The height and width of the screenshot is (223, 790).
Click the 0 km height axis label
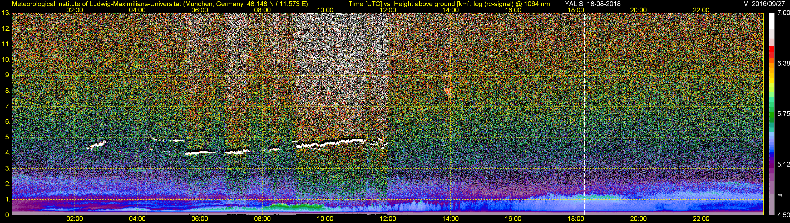click(x=7, y=215)
